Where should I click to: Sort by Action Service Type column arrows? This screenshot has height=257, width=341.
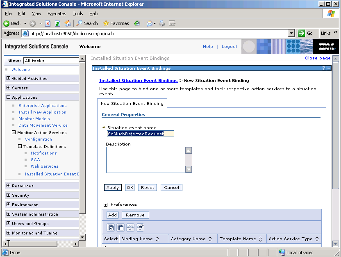(317, 239)
